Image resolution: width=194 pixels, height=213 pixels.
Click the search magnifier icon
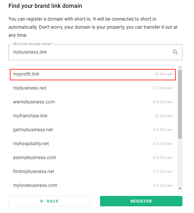click(x=175, y=52)
